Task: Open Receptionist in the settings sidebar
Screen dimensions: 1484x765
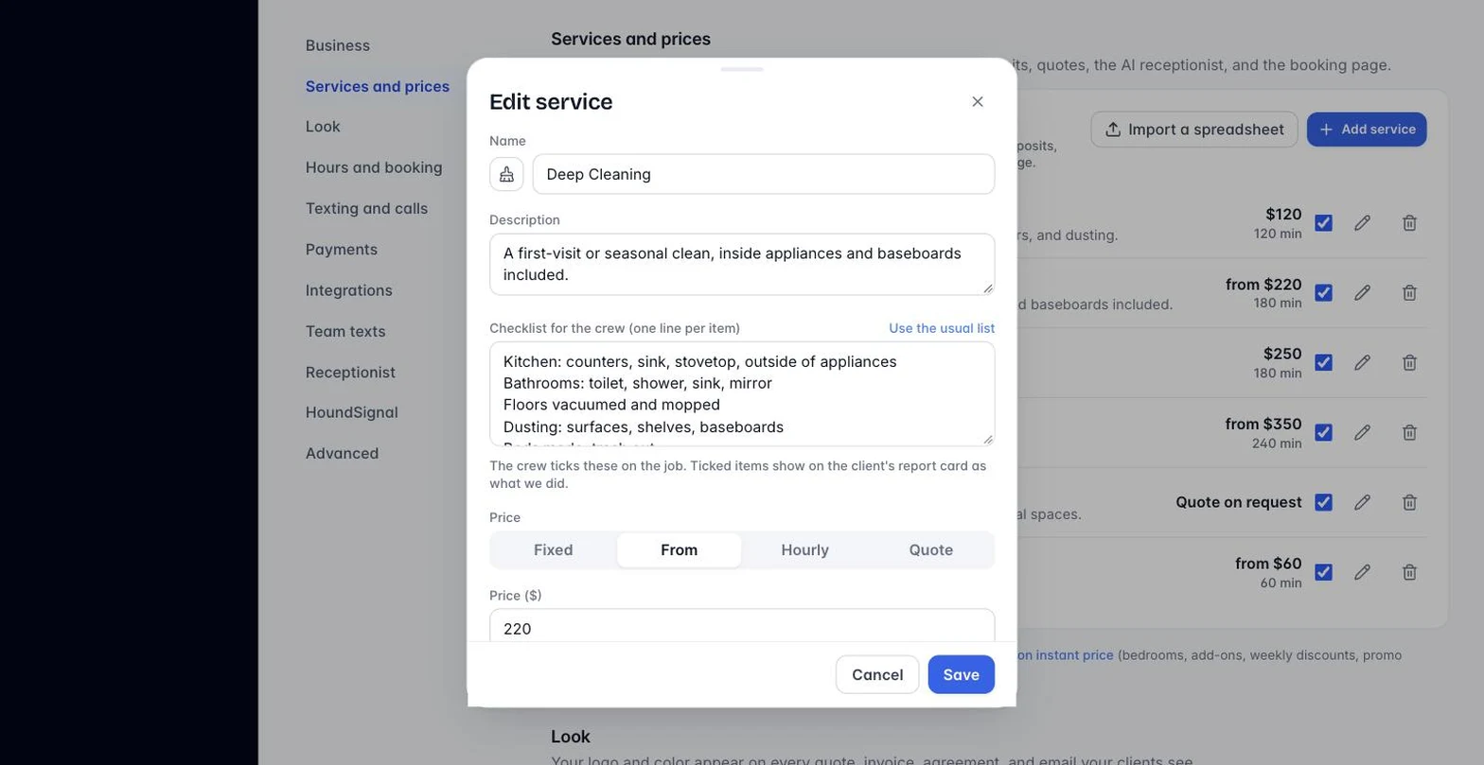Action: 350,373
